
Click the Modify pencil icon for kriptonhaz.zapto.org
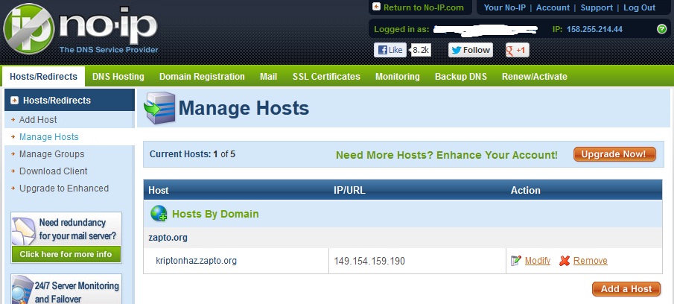point(516,261)
